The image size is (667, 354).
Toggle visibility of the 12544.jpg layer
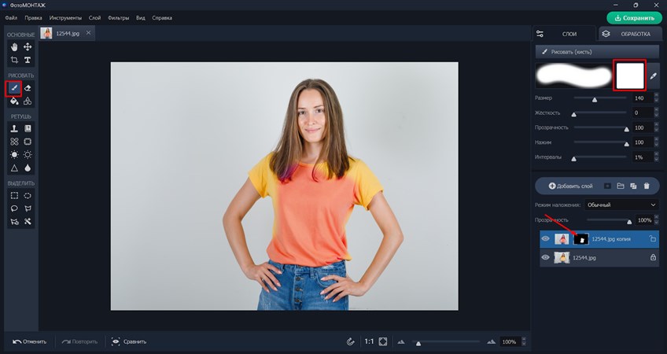(x=545, y=257)
